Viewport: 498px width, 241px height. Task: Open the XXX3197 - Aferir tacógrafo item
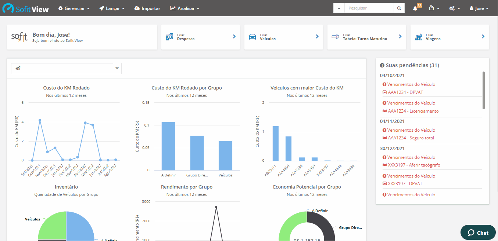[x=414, y=165]
